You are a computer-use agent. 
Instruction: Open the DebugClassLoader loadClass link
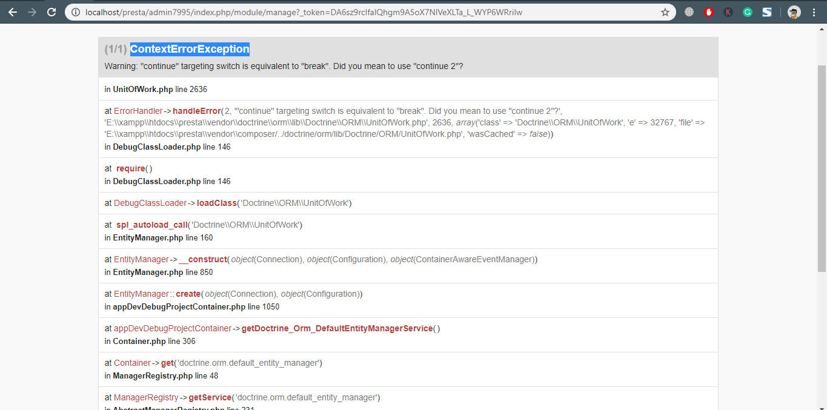click(216, 203)
